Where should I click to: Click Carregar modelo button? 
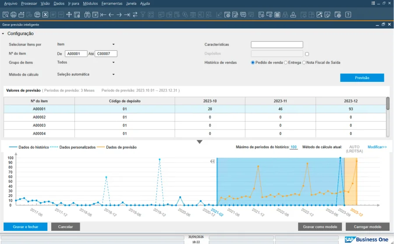pyautogui.click(x=367, y=227)
